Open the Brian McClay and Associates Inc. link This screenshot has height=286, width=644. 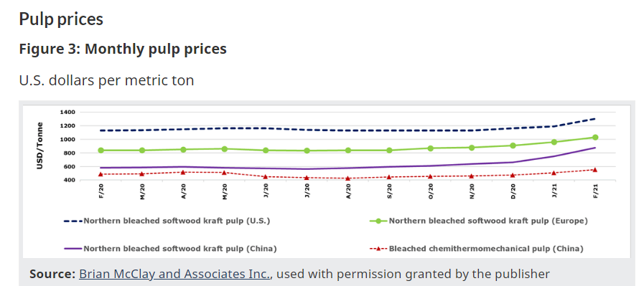click(x=175, y=274)
